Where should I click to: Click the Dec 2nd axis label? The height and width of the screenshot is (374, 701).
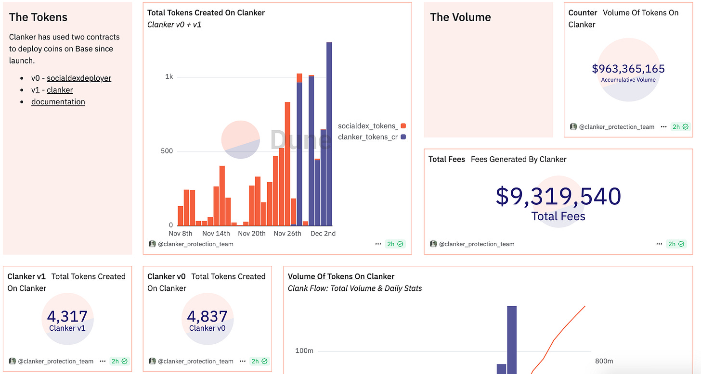323,234
